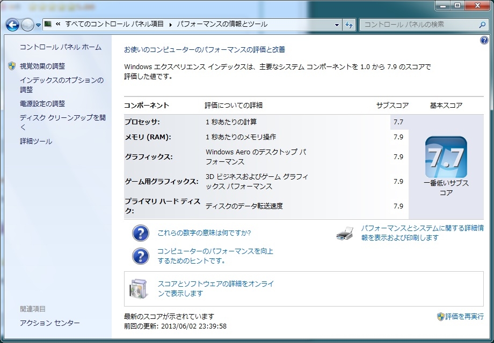The height and width of the screenshot is (343, 494).
Task: Click the 7.7 base score badge
Action: [x=446, y=157]
